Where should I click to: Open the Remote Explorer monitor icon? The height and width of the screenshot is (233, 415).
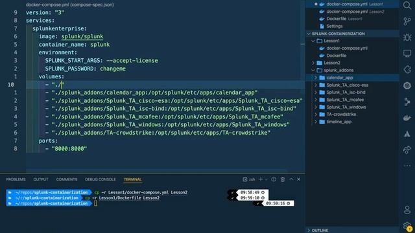click(x=407, y=53)
